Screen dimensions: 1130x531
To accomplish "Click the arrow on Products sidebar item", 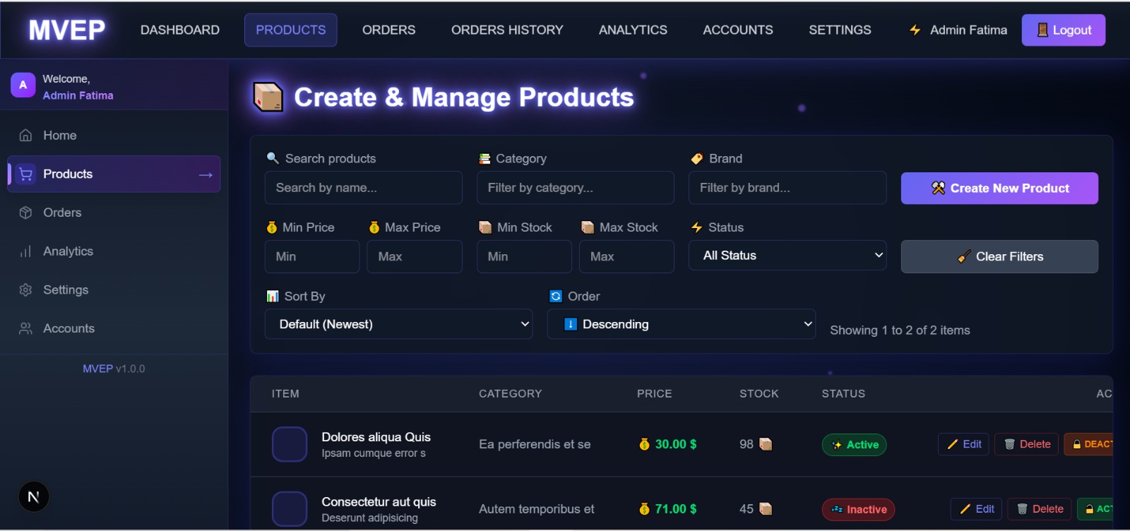I will pyautogui.click(x=206, y=174).
